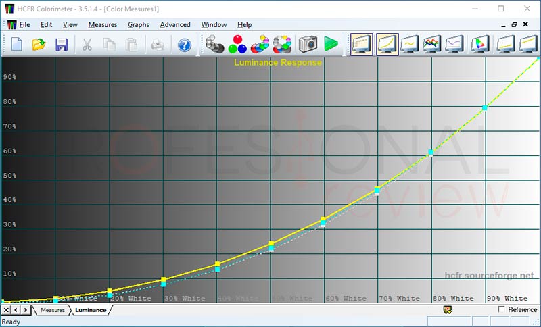This screenshot has height=327, width=541.
Task: Go to previous tab with left arrow
Action: click(16, 310)
